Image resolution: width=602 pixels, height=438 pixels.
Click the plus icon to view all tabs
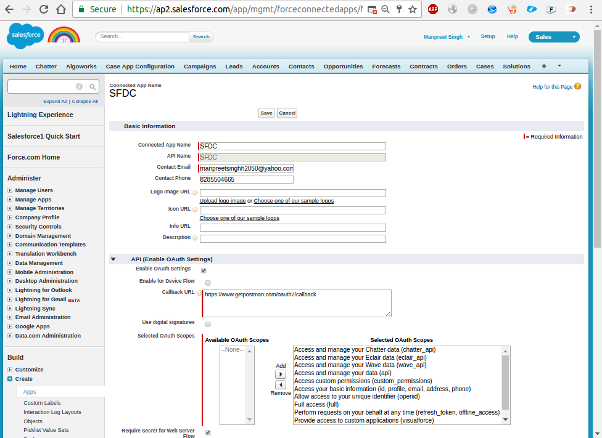[544, 67]
